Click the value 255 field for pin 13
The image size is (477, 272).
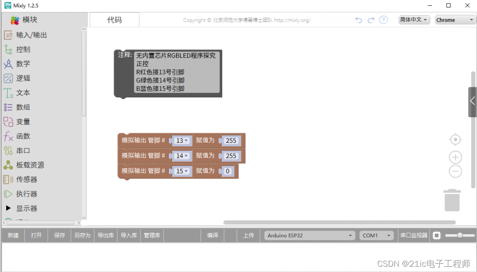point(231,141)
